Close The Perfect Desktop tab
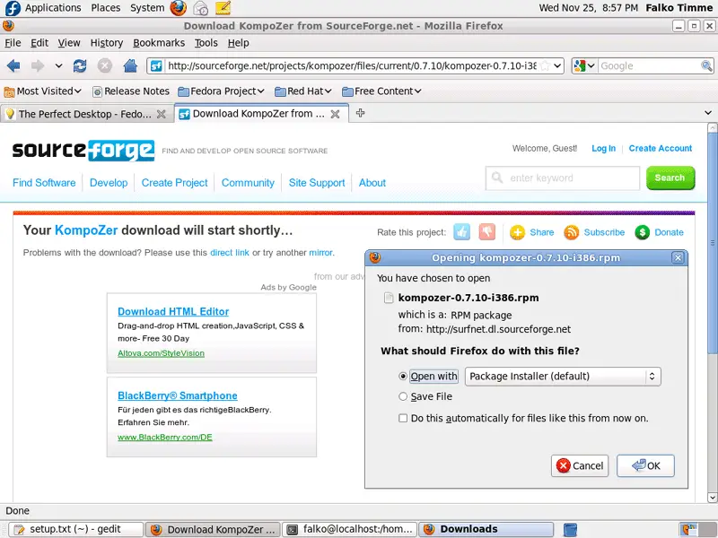Image resolution: width=718 pixels, height=538 pixels. tap(162, 114)
